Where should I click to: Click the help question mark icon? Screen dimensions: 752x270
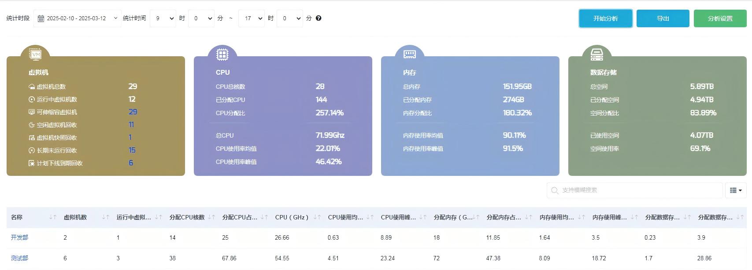(319, 18)
